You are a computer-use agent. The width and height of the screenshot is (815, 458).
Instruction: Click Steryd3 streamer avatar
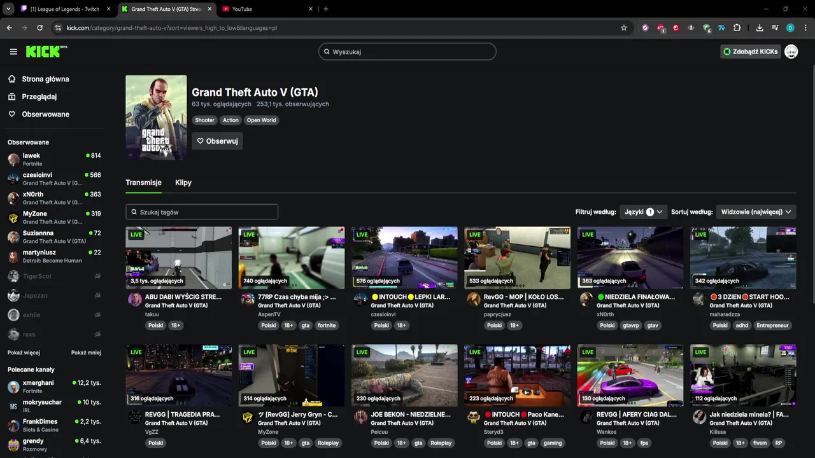(x=473, y=417)
